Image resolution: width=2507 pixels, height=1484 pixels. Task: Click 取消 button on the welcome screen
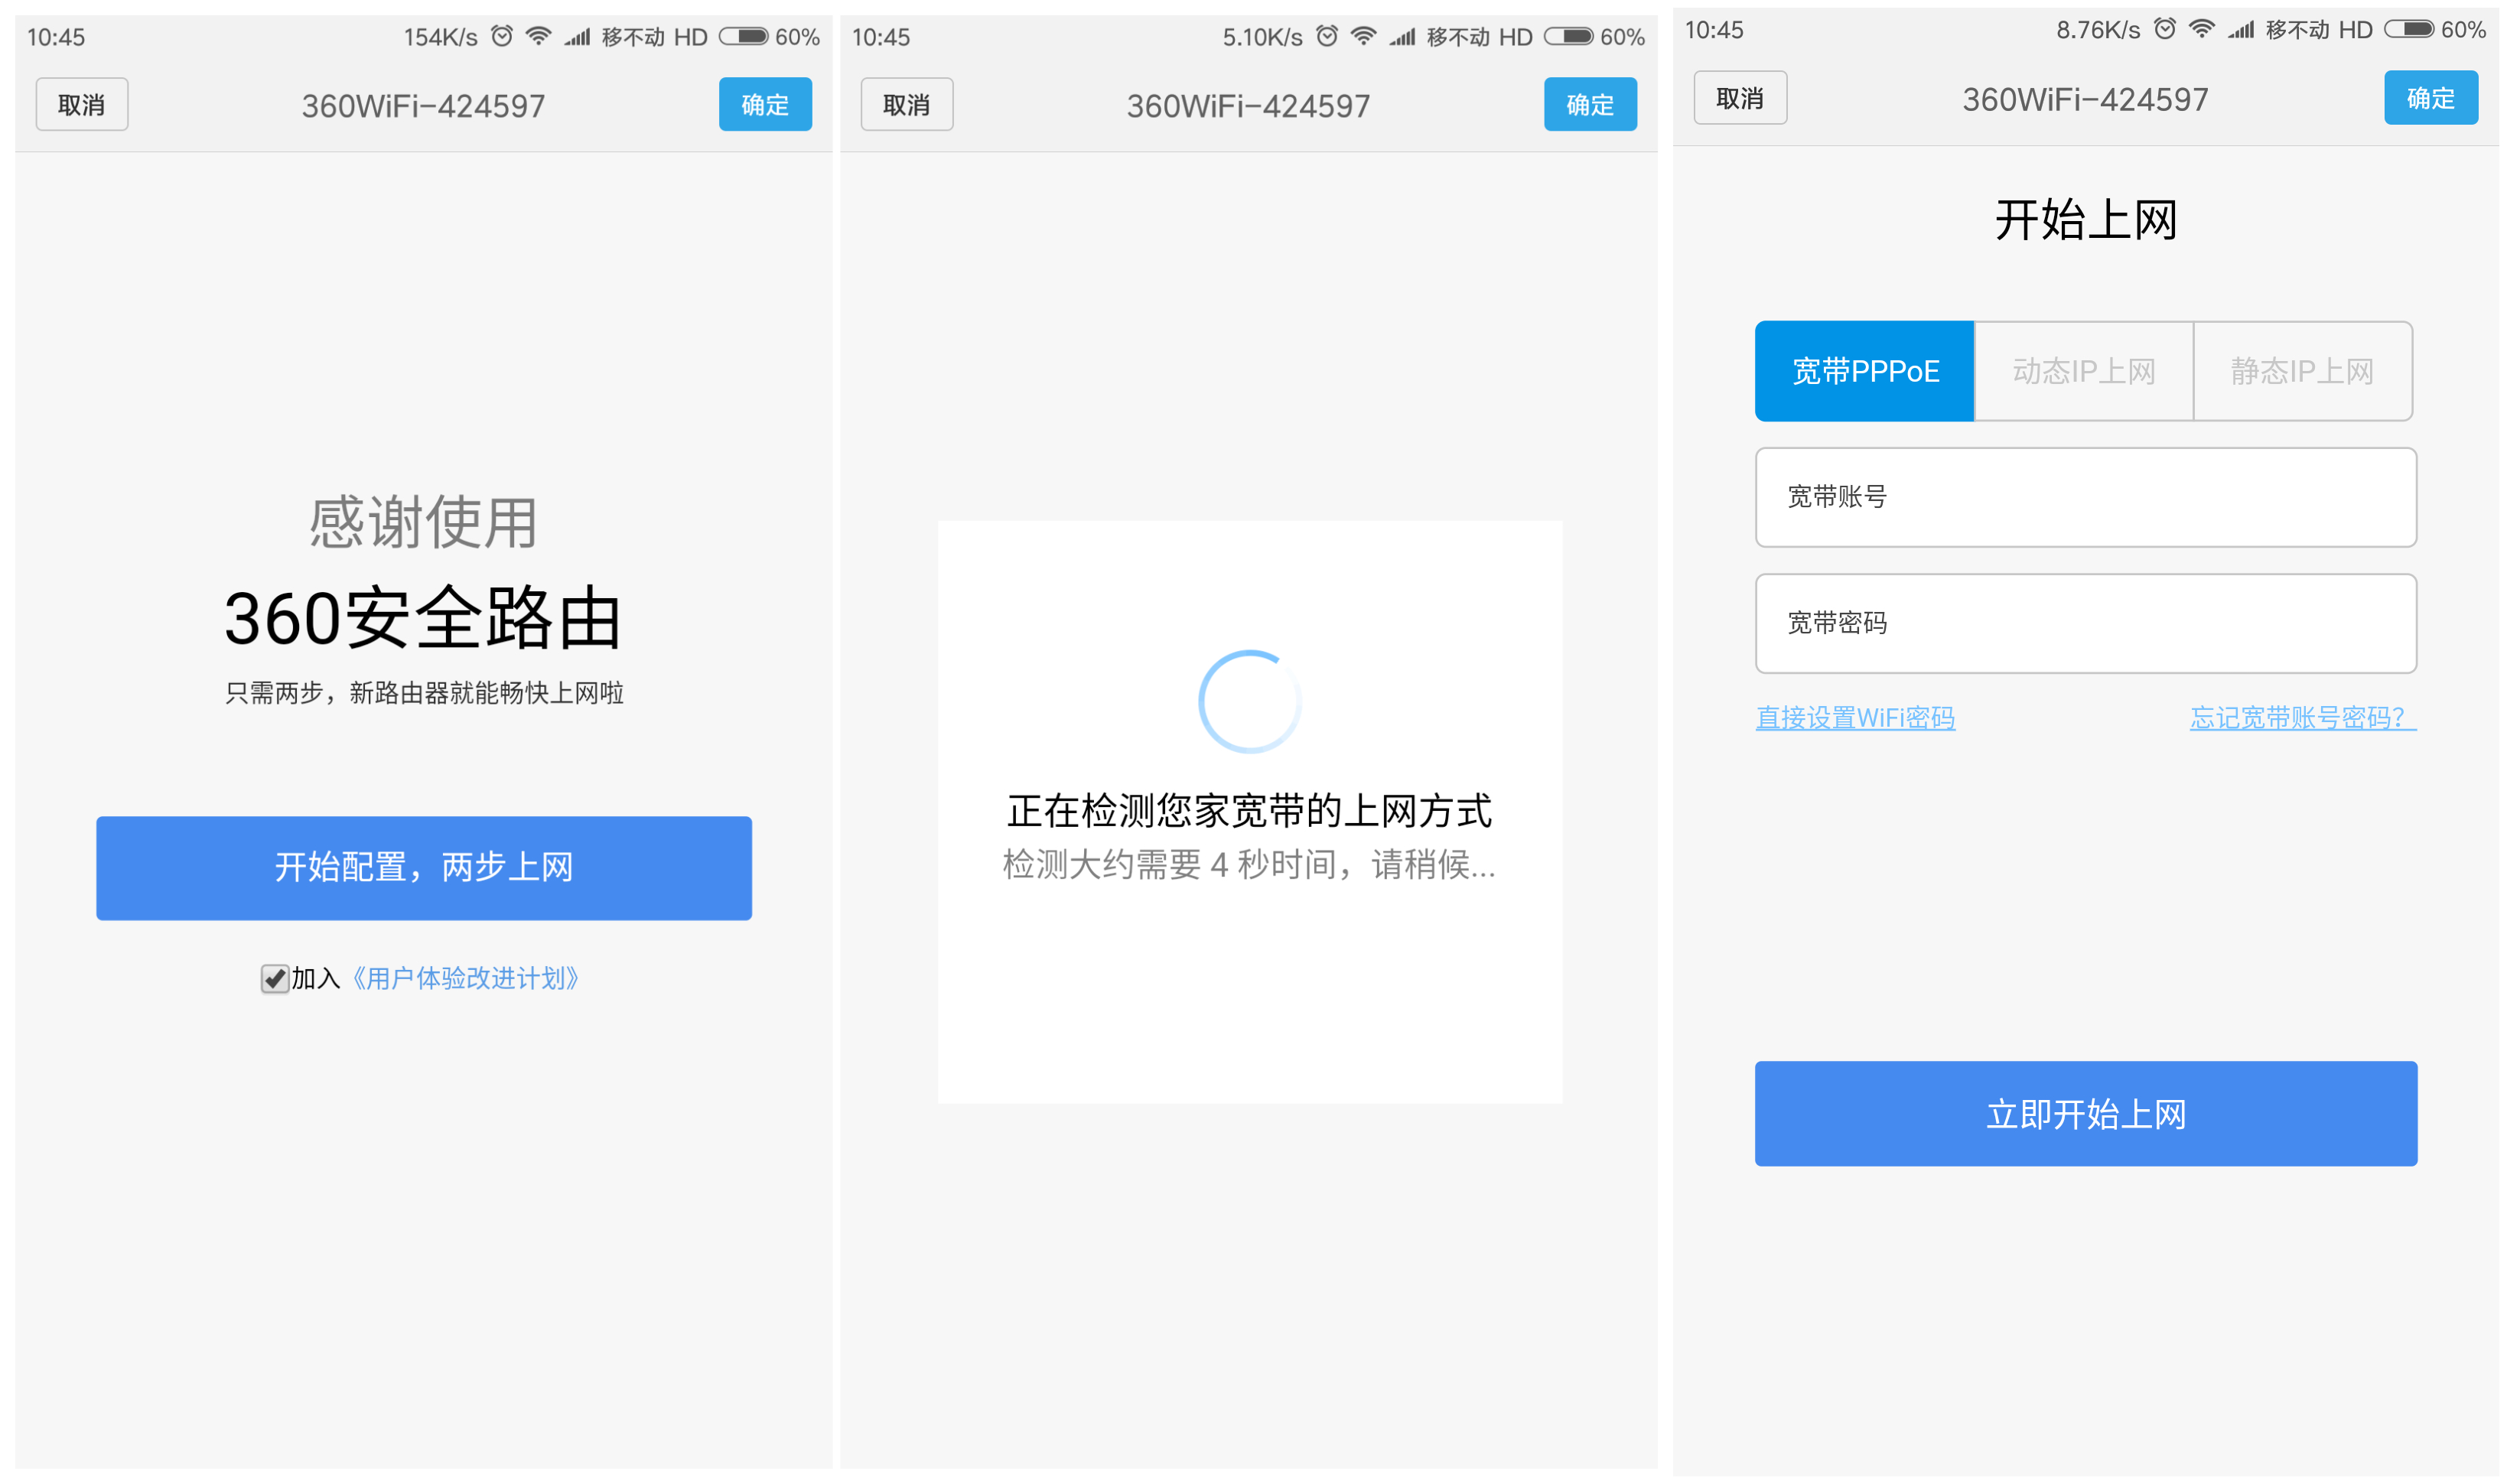(x=82, y=105)
